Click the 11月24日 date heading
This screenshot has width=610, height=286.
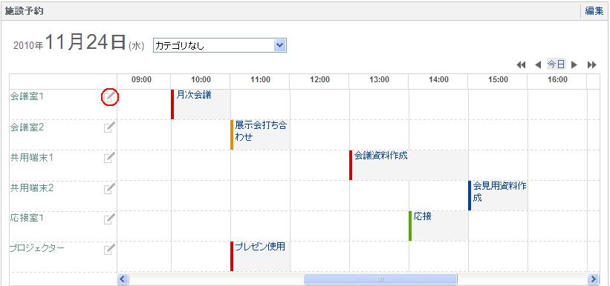pyautogui.click(x=85, y=42)
